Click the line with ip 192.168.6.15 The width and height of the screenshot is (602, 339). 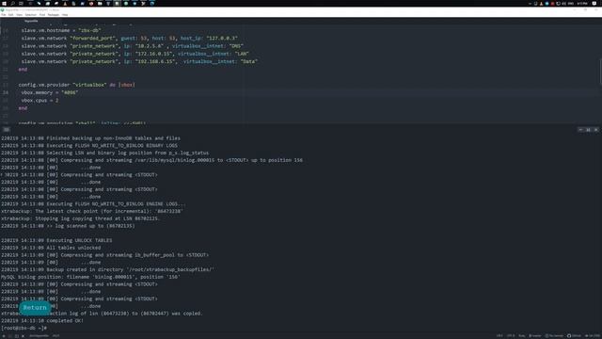click(139, 61)
